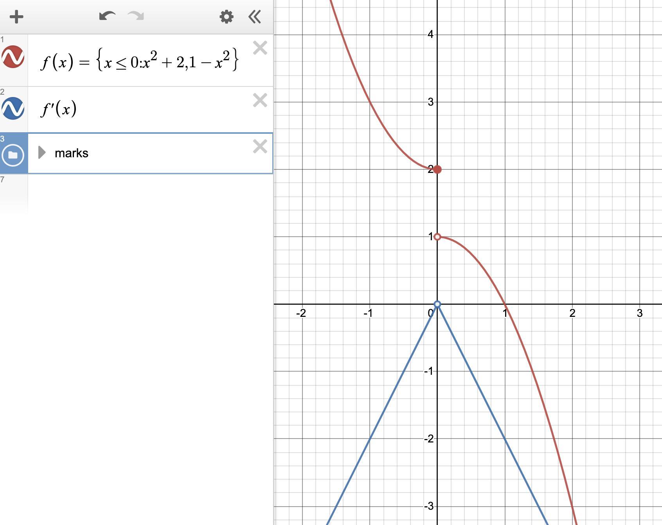The height and width of the screenshot is (525, 662).
Task: Delete the f(x) expression
Action: pyautogui.click(x=260, y=48)
